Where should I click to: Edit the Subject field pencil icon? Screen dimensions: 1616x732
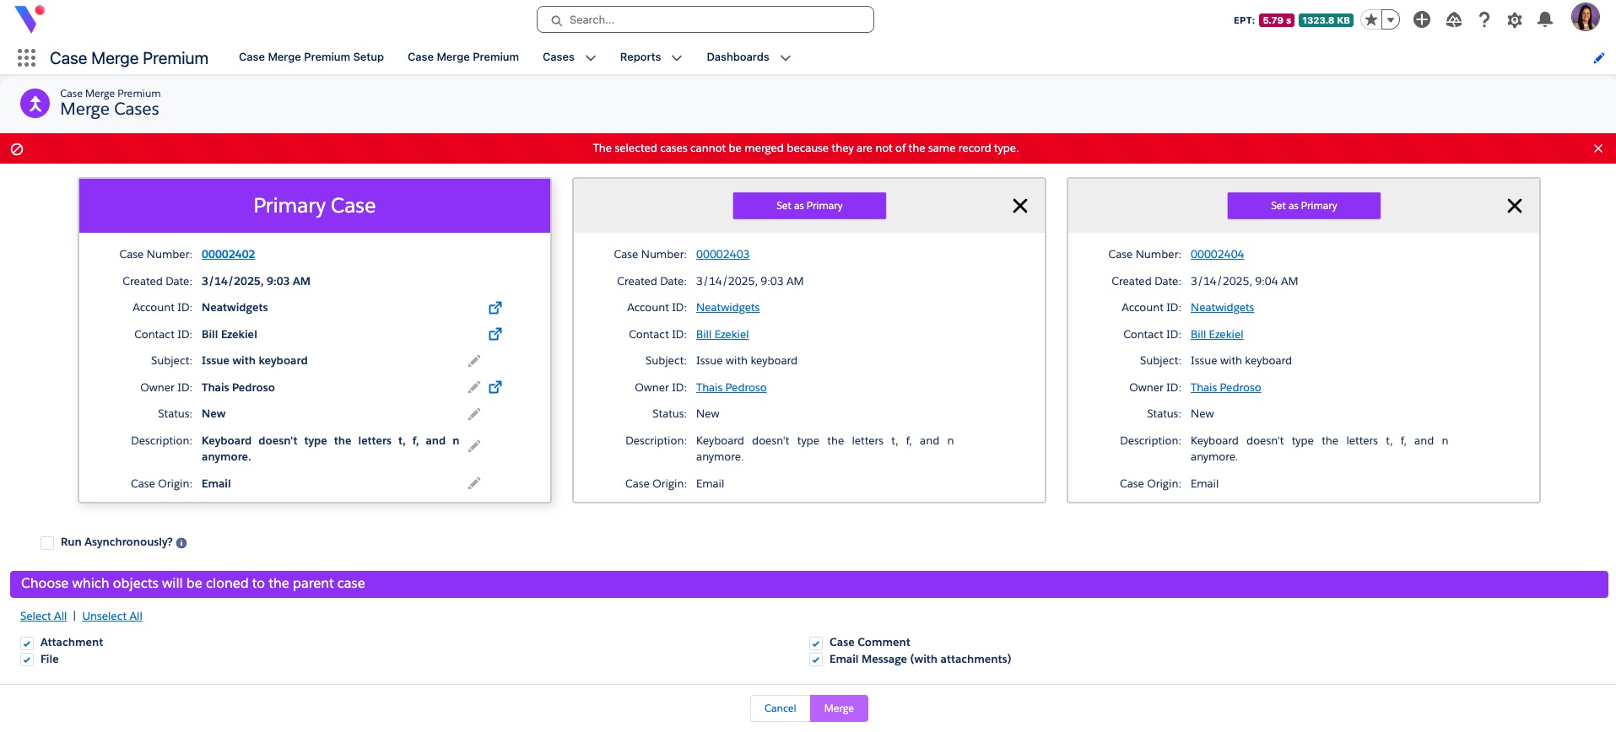point(474,361)
